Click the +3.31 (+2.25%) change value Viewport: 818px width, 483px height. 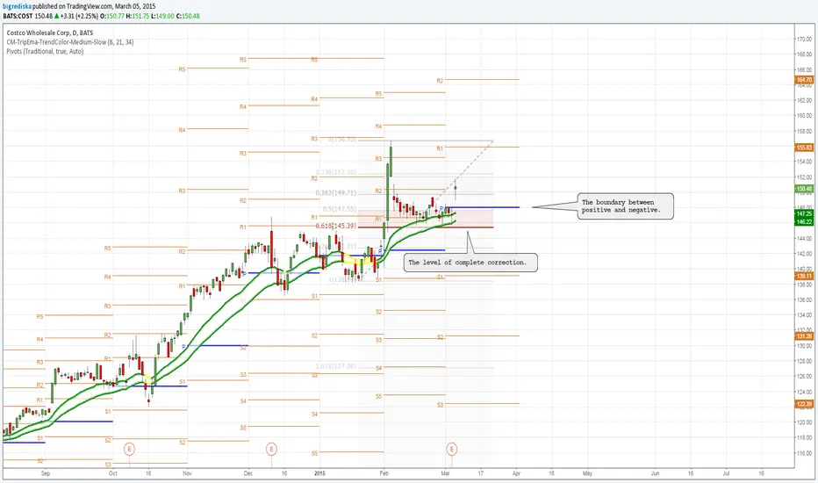pos(79,16)
